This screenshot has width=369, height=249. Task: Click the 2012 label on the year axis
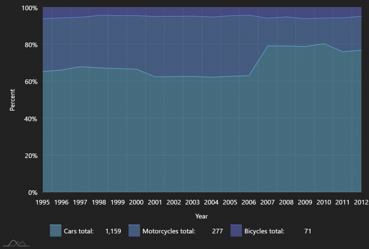point(361,202)
